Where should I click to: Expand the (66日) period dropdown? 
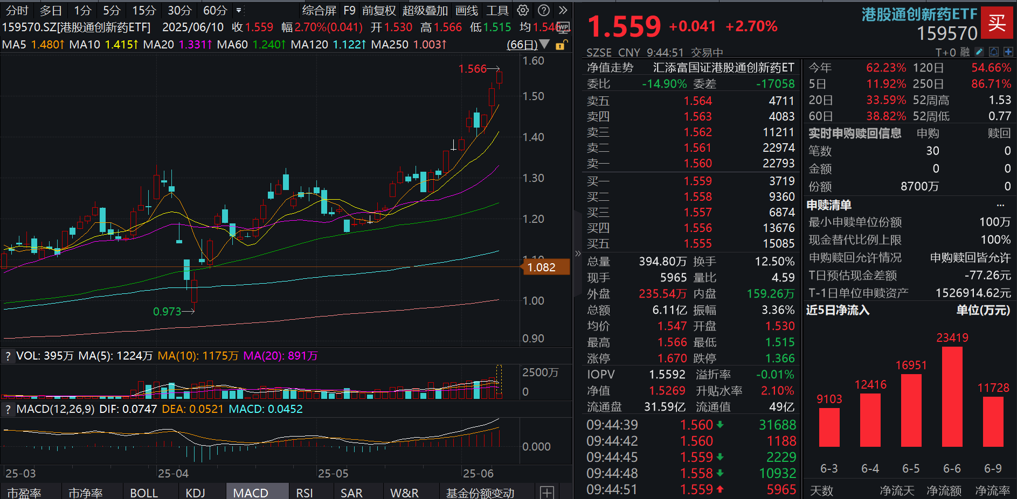[x=544, y=45]
